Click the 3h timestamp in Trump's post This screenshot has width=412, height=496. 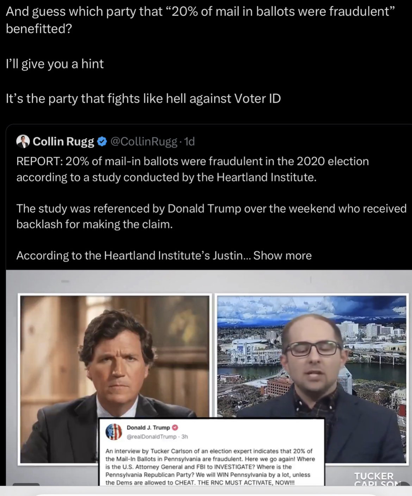point(185,437)
